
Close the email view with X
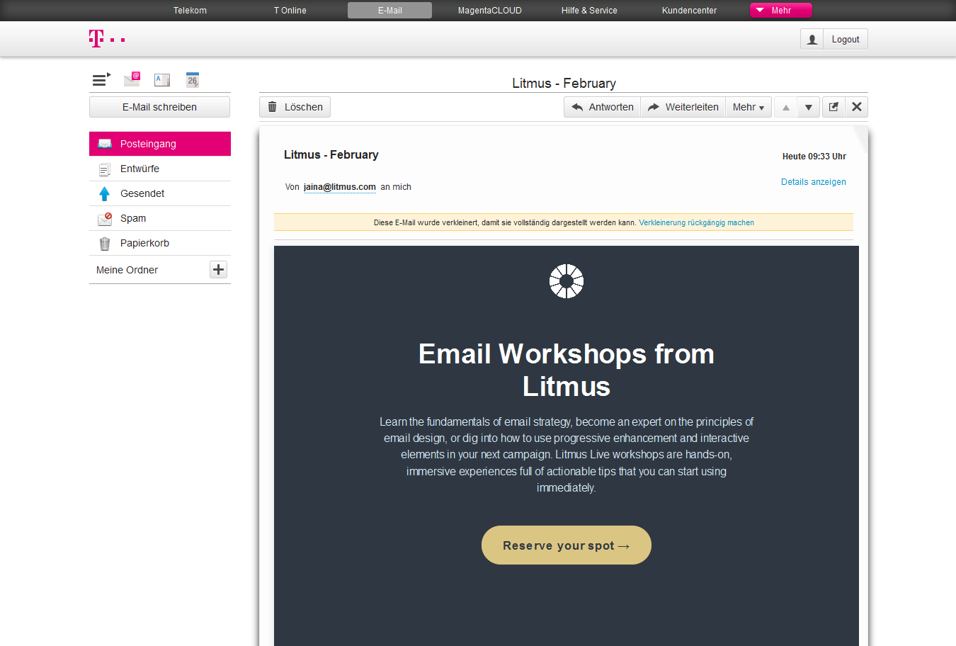coord(856,107)
